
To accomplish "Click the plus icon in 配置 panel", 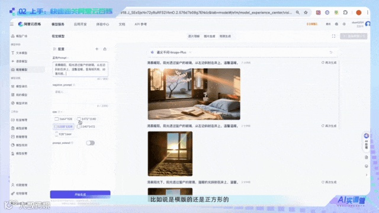I will 97,49.
